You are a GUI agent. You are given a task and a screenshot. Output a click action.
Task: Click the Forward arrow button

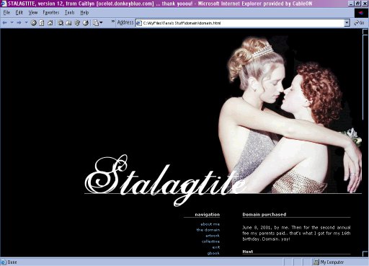point(19,23)
